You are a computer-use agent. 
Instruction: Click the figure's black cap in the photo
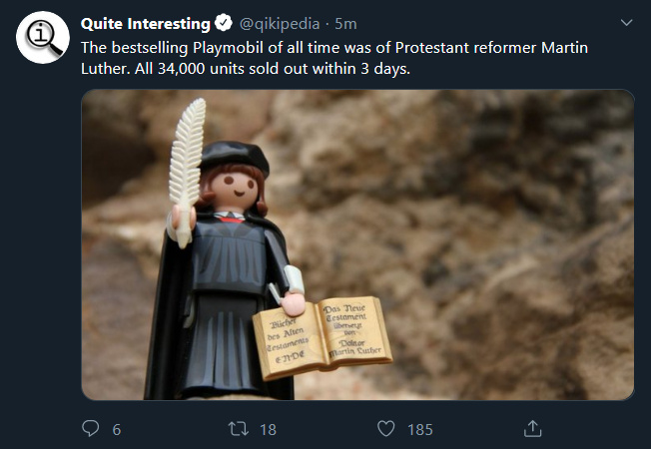235,157
